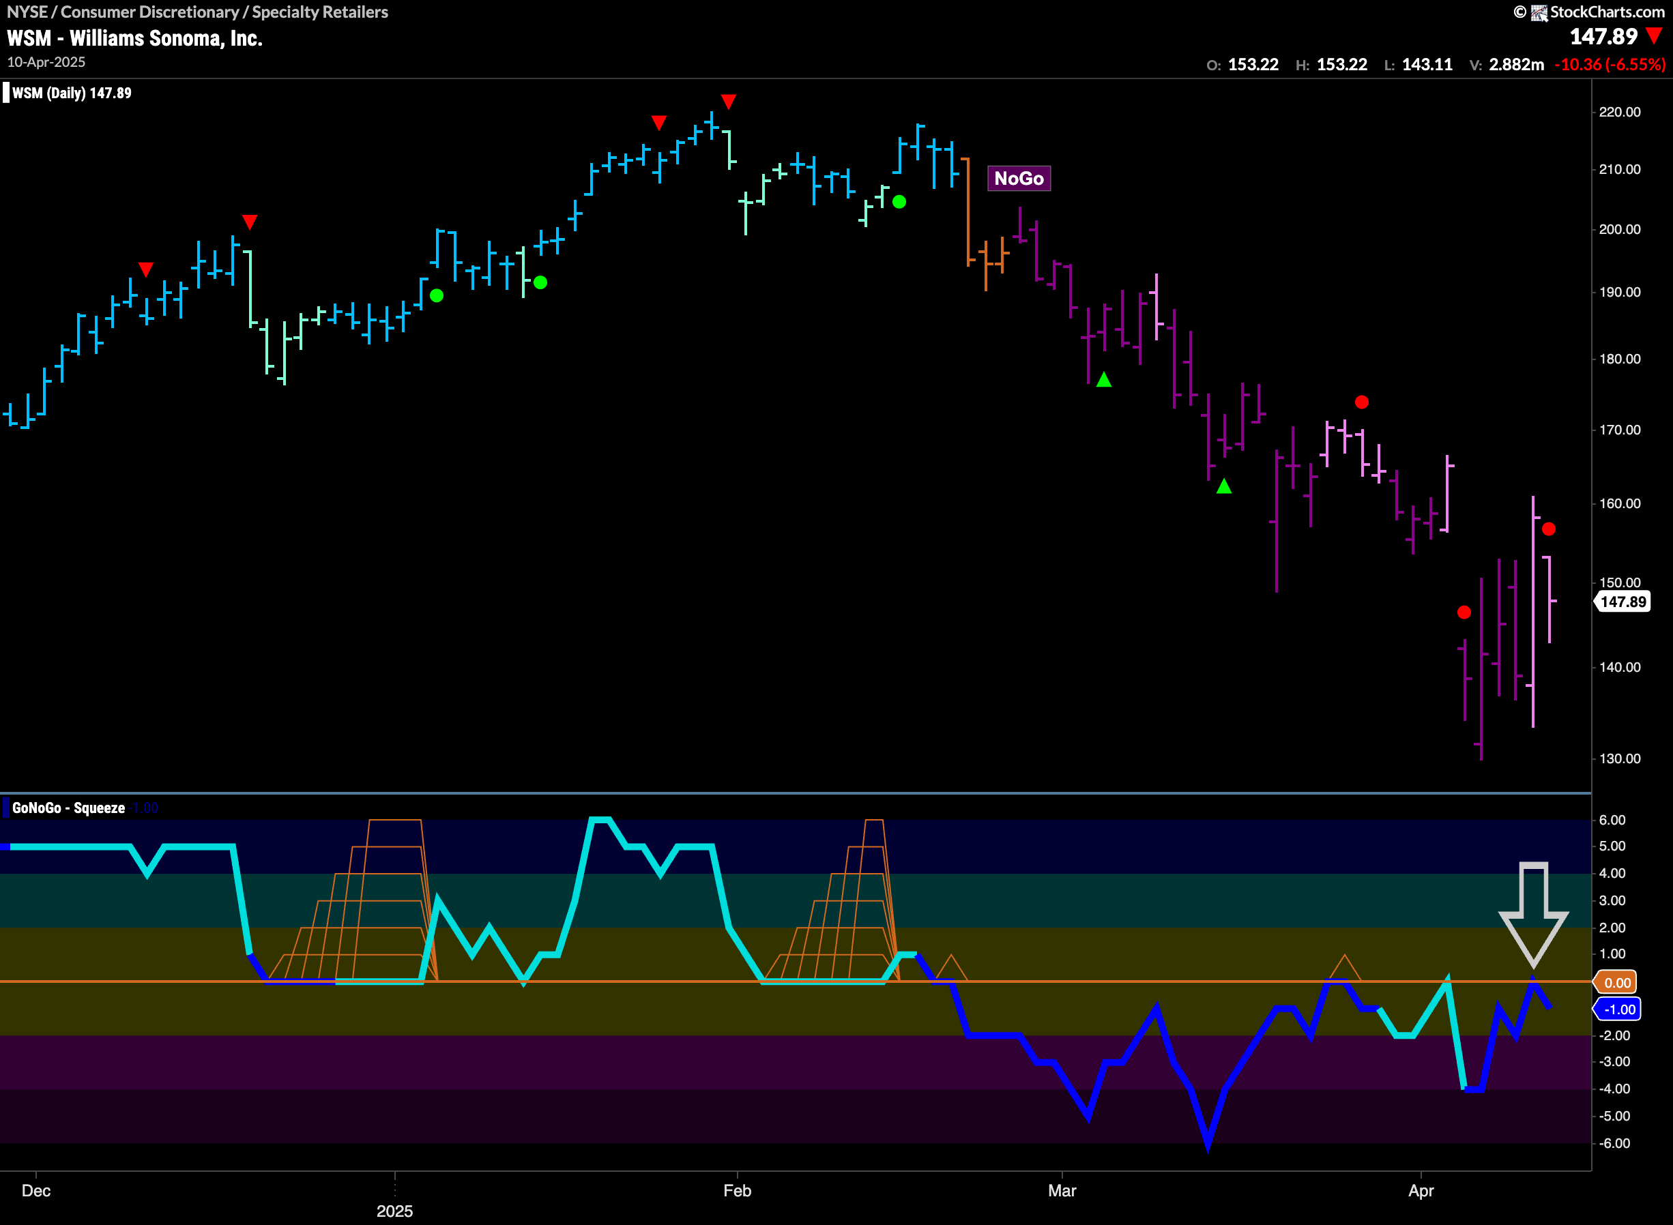Click the open value 153.22
This screenshot has height=1225, width=1673.
pyautogui.click(x=1253, y=65)
